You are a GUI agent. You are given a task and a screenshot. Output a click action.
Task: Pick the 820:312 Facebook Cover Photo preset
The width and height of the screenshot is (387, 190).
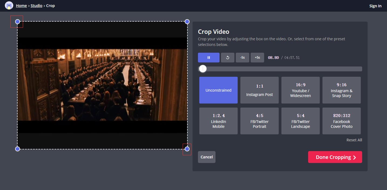tap(341, 121)
